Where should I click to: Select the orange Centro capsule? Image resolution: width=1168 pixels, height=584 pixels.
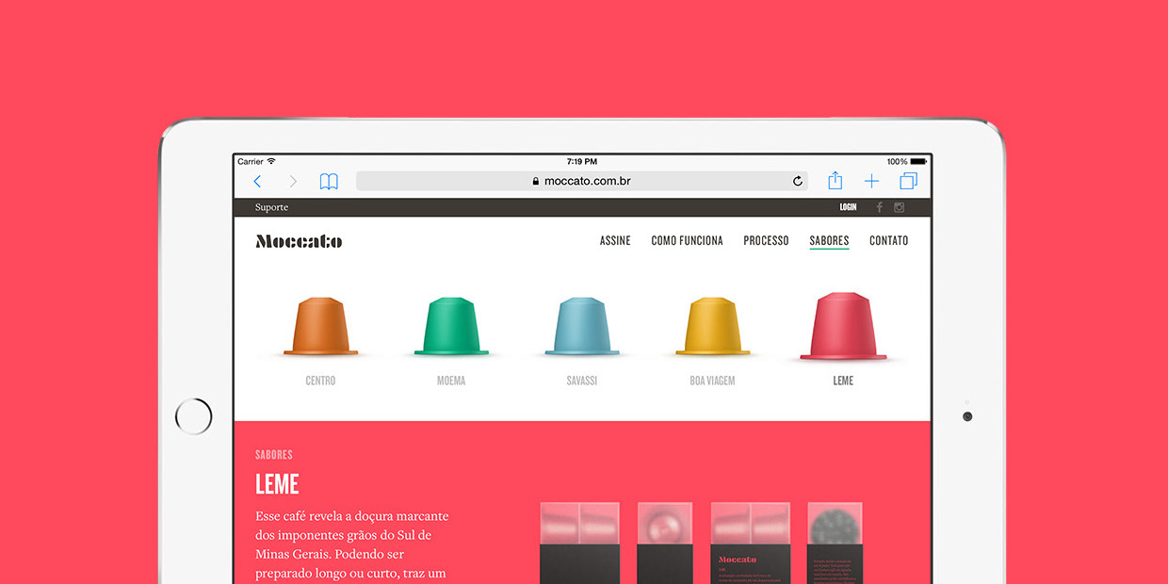coord(321,326)
